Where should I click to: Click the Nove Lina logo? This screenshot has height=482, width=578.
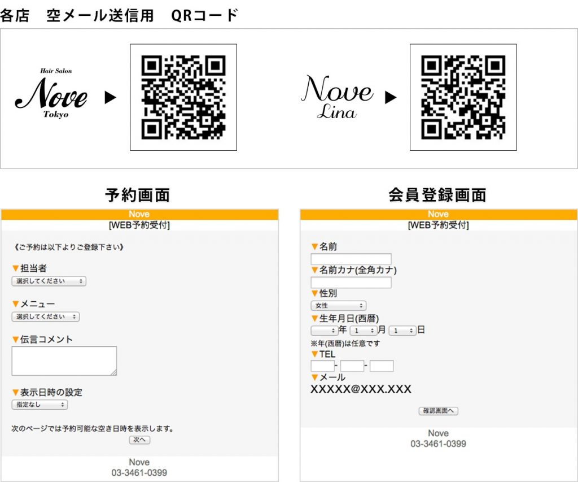[x=338, y=97]
